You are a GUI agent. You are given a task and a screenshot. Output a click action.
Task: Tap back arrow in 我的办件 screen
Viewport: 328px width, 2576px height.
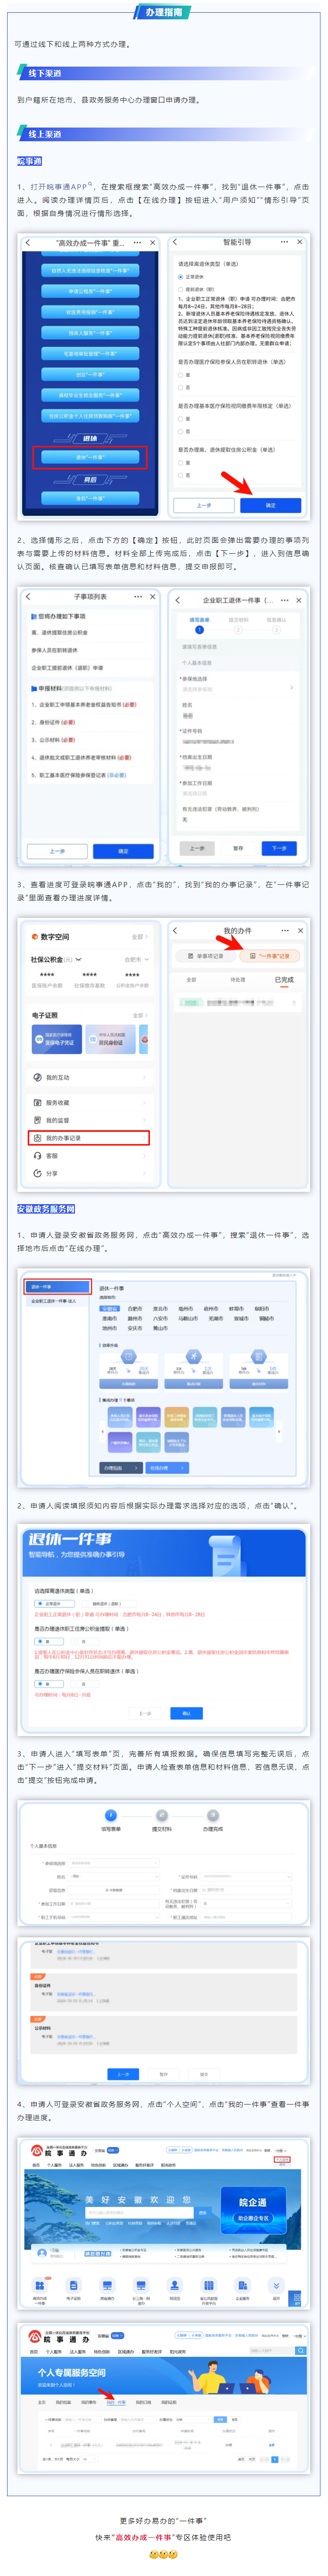coord(175,930)
